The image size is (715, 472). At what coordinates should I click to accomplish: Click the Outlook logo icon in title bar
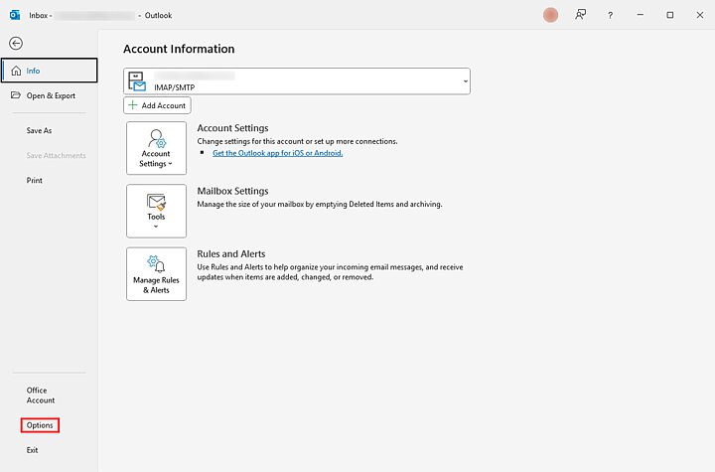tap(15, 15)
